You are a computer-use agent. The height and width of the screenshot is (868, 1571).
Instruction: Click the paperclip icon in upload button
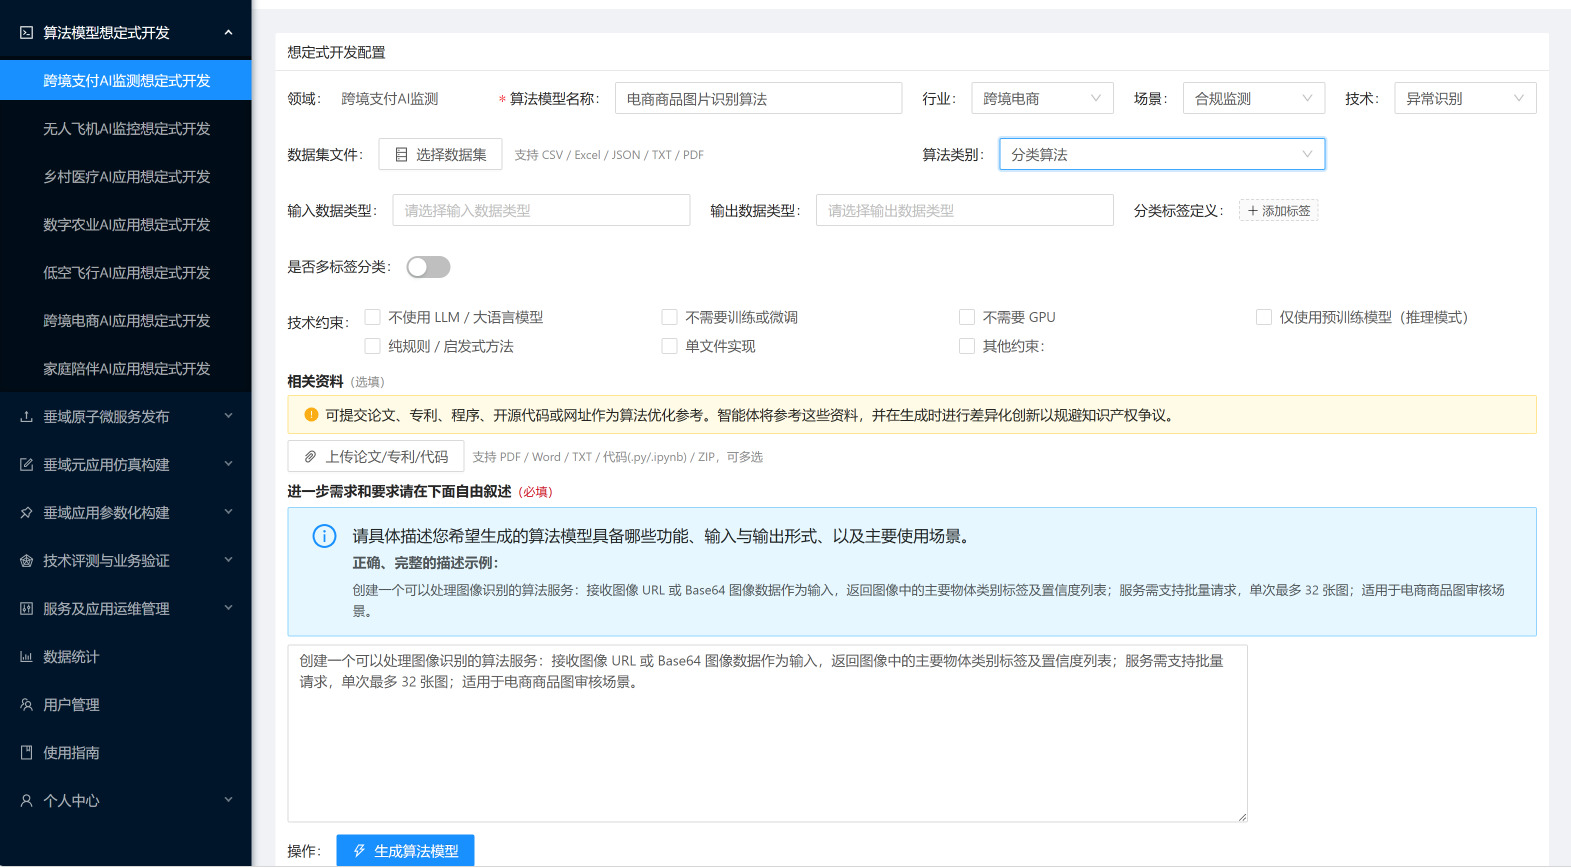click(x=310, y=457)
